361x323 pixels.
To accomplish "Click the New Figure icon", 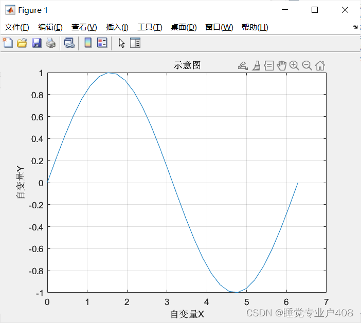I will [x=8, y=43].
